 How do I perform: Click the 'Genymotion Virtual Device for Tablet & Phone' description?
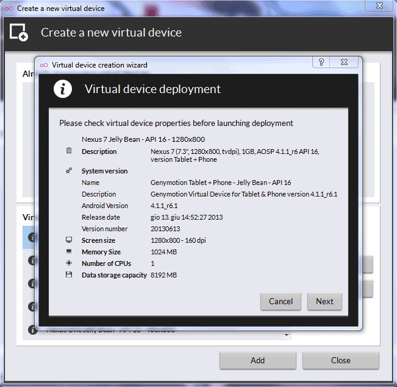click(x=244, y=194)
